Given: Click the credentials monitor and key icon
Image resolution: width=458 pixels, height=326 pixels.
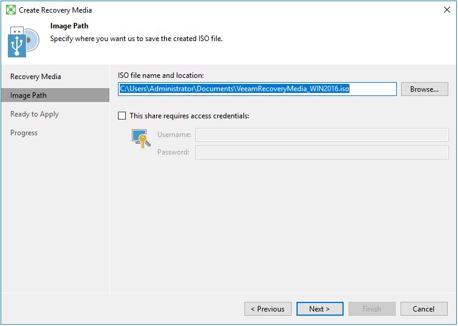Looking at the screenshot, I should click(140, 139).
